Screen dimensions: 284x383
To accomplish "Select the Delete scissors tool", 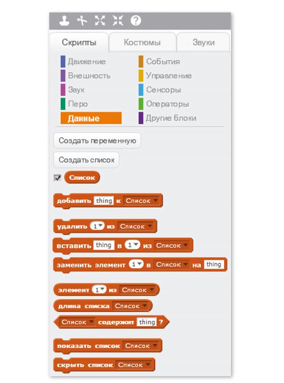I will click(82, 21).
